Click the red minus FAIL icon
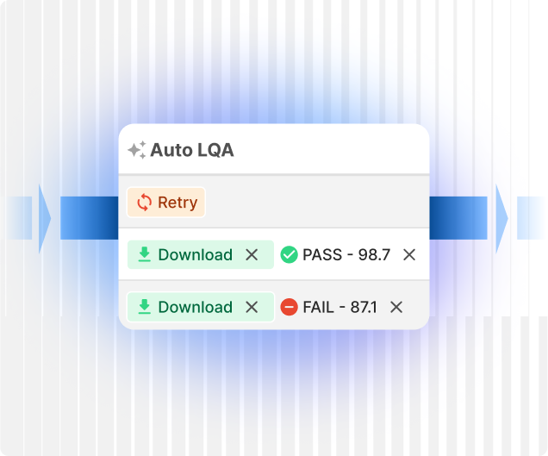This screenshot has width=548, height=456. click(290, 307)
